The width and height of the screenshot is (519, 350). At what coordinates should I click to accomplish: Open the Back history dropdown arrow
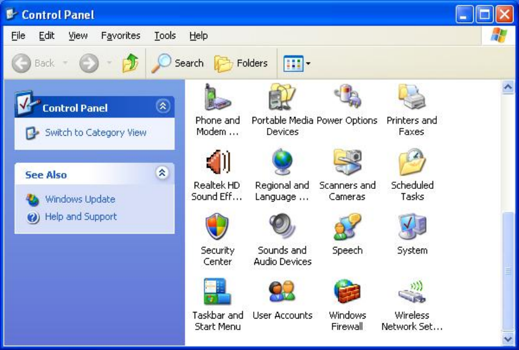[65, 63]
